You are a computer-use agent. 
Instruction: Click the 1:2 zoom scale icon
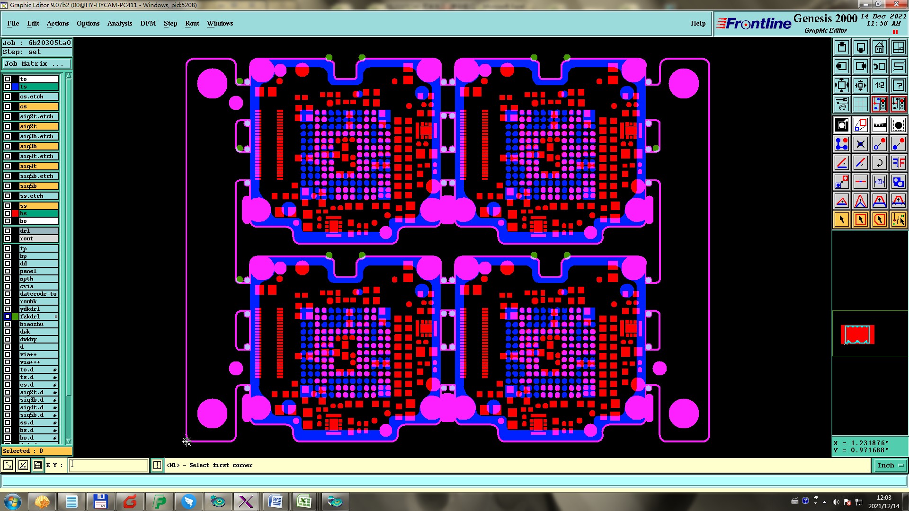[879, 85]
